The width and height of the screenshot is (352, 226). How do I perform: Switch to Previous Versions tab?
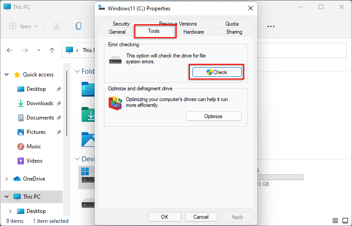[x=178, y=24]
